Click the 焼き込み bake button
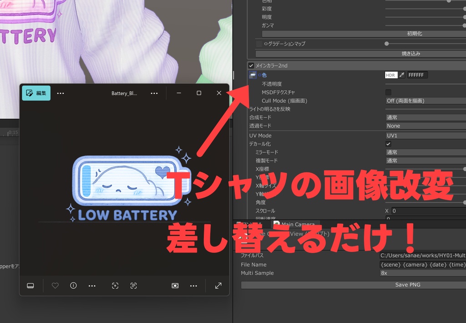Viewport: 466px width, 323px height. [361, 54]
